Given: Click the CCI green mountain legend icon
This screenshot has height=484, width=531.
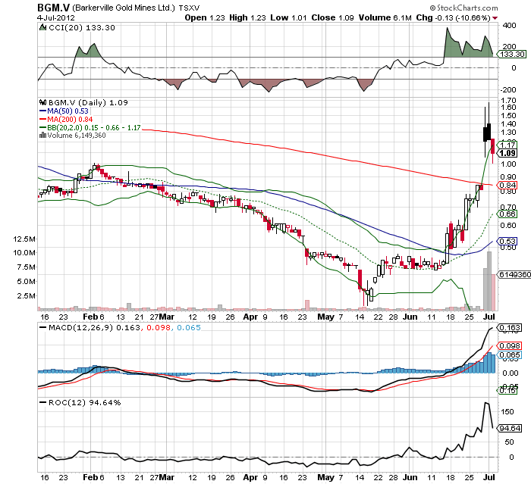Looking at the screenshot, I should point(42,27).
